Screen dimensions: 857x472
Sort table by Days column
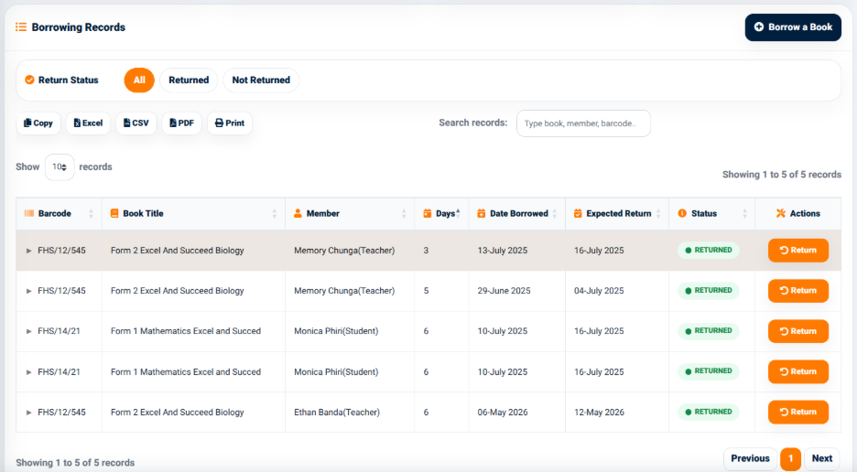pos(441,214)
